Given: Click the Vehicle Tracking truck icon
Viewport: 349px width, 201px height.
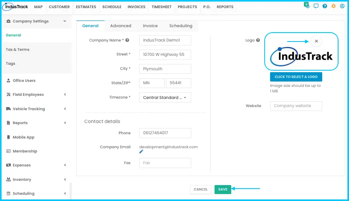Looking at the screenshot, I should tap(9, 109).
